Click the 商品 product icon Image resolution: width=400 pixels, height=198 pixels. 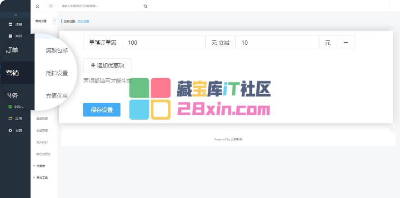pyautogui.click(x=10, y=36)
